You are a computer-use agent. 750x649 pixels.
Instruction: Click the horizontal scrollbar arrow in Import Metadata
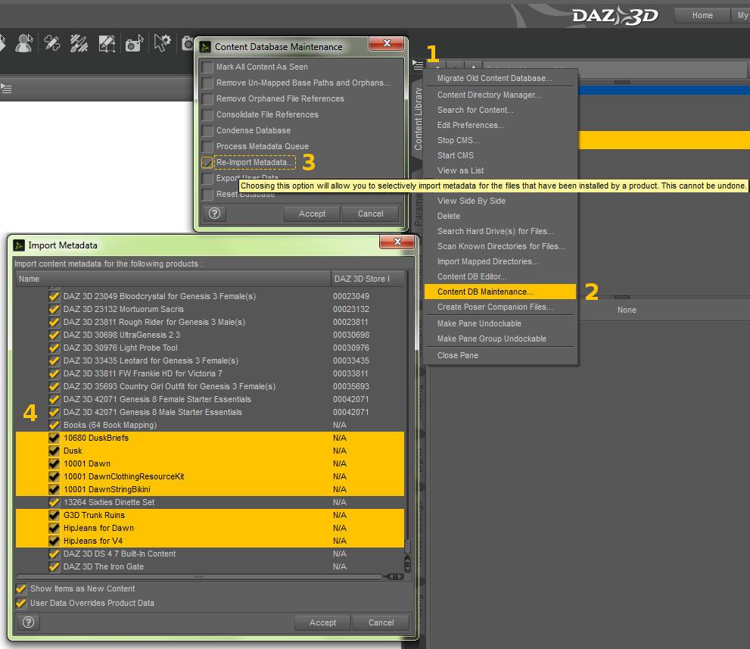tap(396, 577)
